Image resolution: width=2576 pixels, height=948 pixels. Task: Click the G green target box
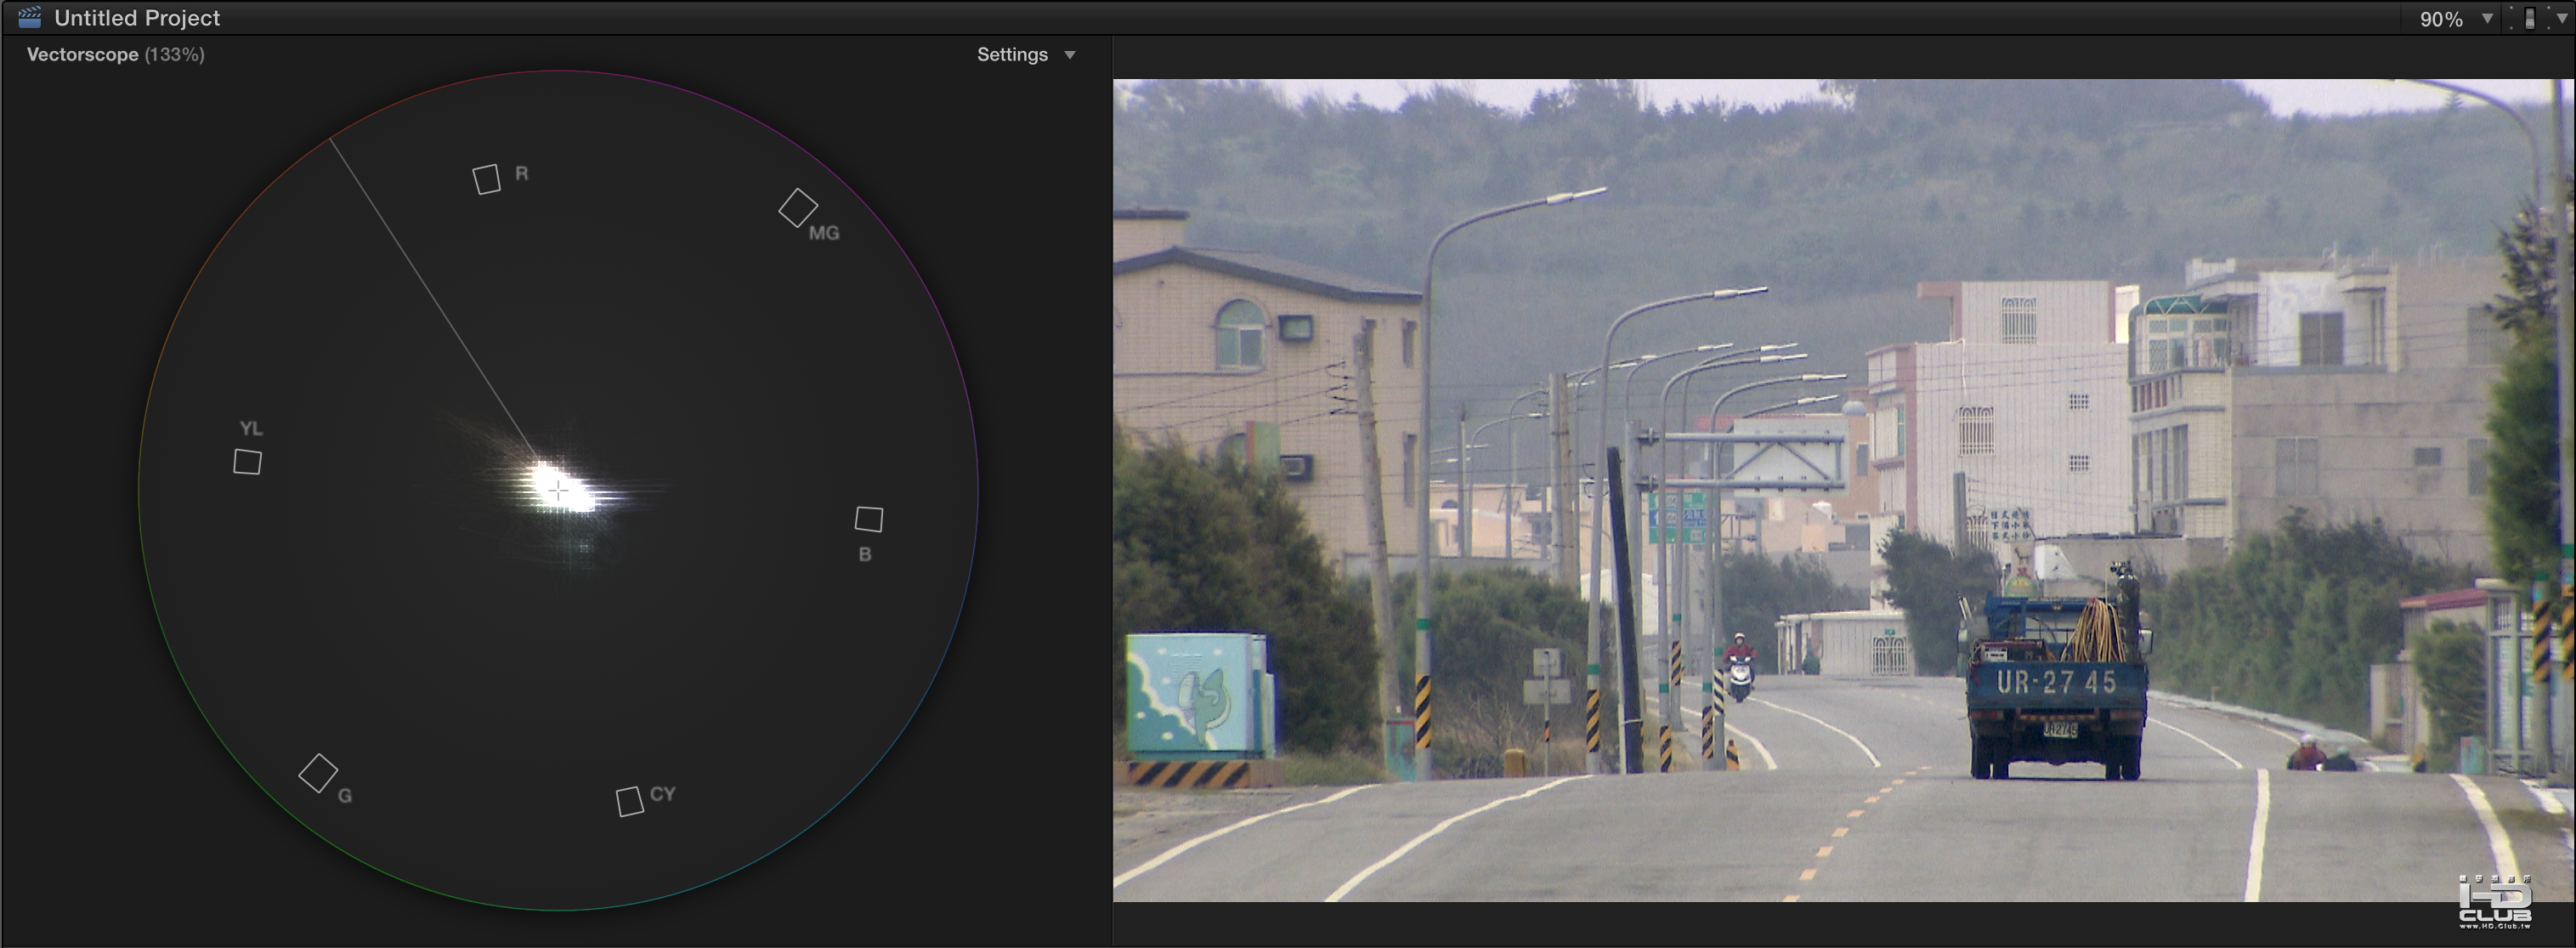pyautogui.click(x=318, y=773)
